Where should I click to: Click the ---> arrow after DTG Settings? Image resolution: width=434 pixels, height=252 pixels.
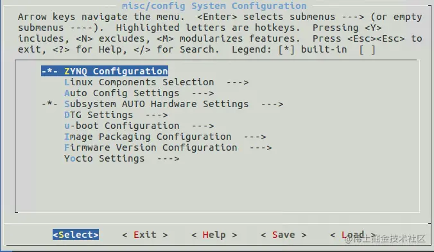tap(157, 115)
